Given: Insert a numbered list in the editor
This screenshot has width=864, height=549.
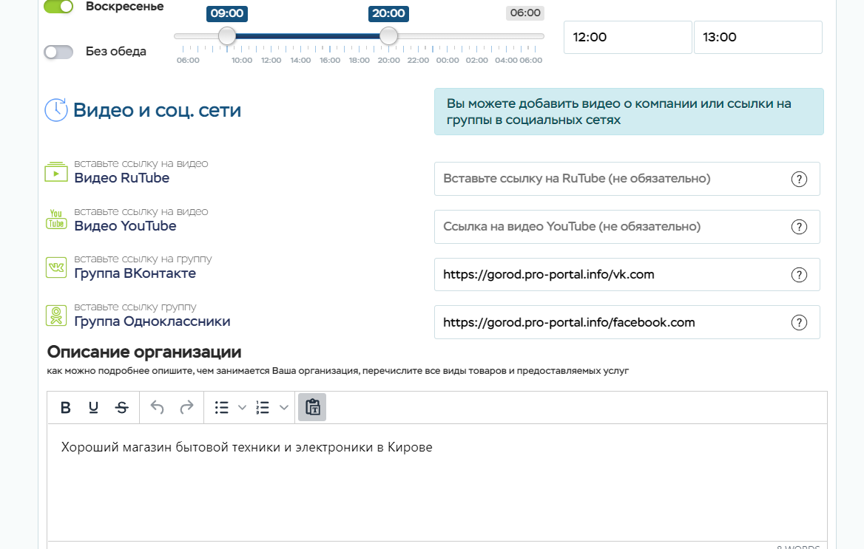Looking at the screenshot, I should pos(263,408).
